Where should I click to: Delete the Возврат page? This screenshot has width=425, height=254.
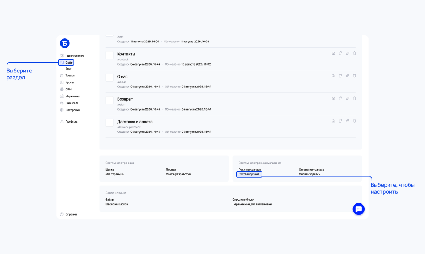pos(355,98)
